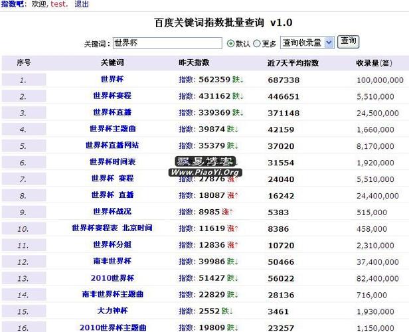Screen dimensions: 409x332
Task: Click the 指数吧 link in the header
Action: 12,4
